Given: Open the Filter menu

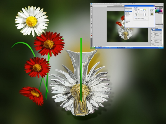Looking at the screenshot, I should tap(105, 4).
